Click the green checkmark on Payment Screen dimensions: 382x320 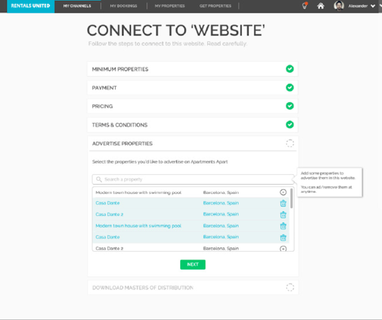click(x=290, y=87)
